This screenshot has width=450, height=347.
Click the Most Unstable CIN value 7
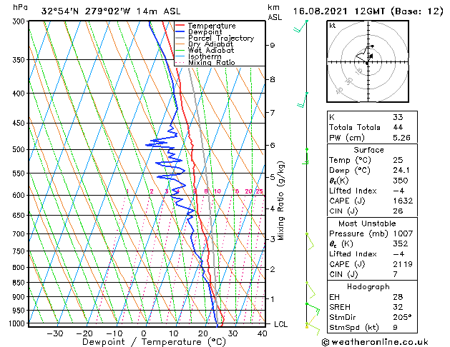coord(395,274)
